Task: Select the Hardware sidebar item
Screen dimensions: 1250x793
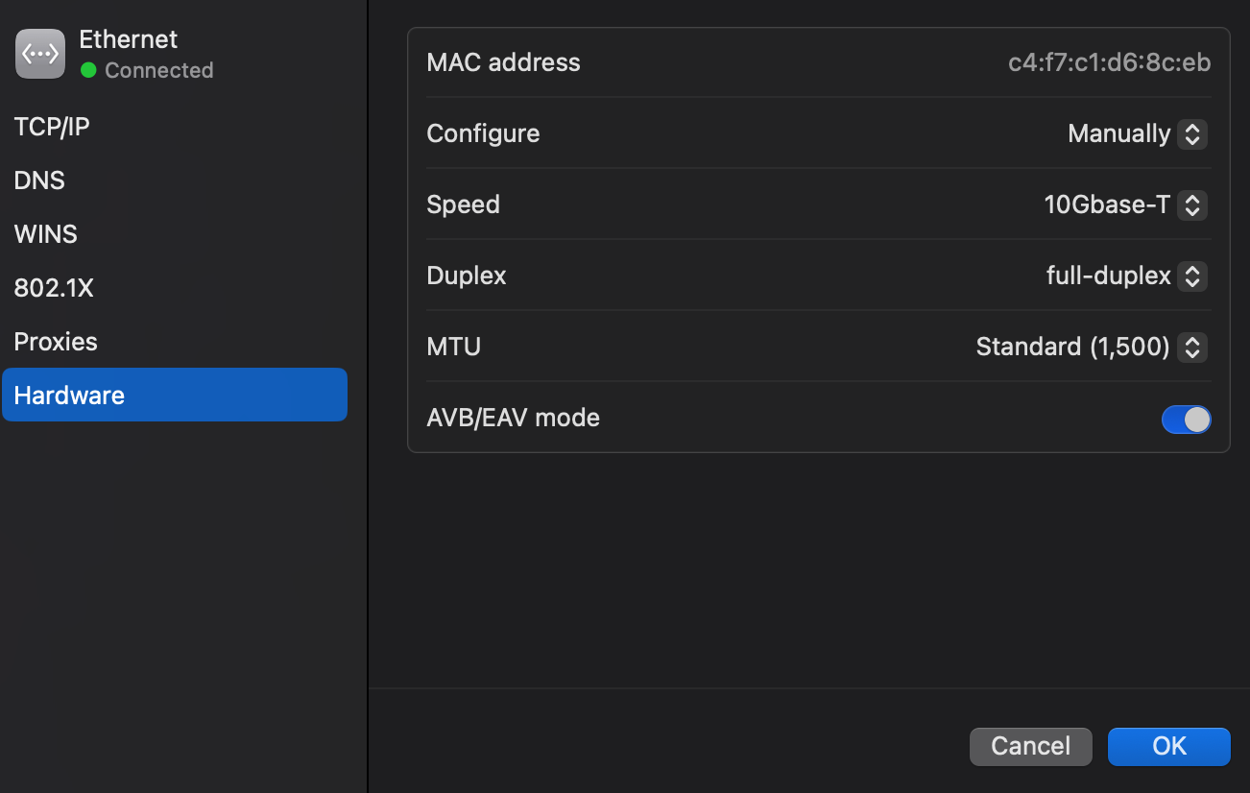Action: [x=69, y=396]
